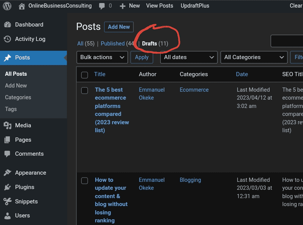Expand the All Categories dropdown

pyautogui.click(x=254, y=57)
